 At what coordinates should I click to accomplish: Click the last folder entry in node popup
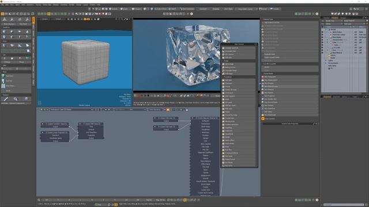[x=239, y=166]
